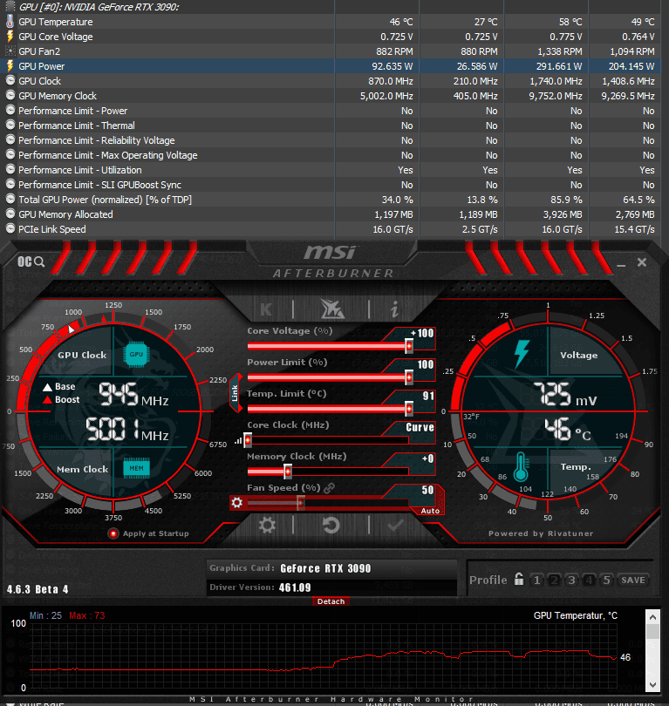The height and width of the screenshot is (706, 669).
Task: Select profile slot 1
Action: click(x=536, y=580)
